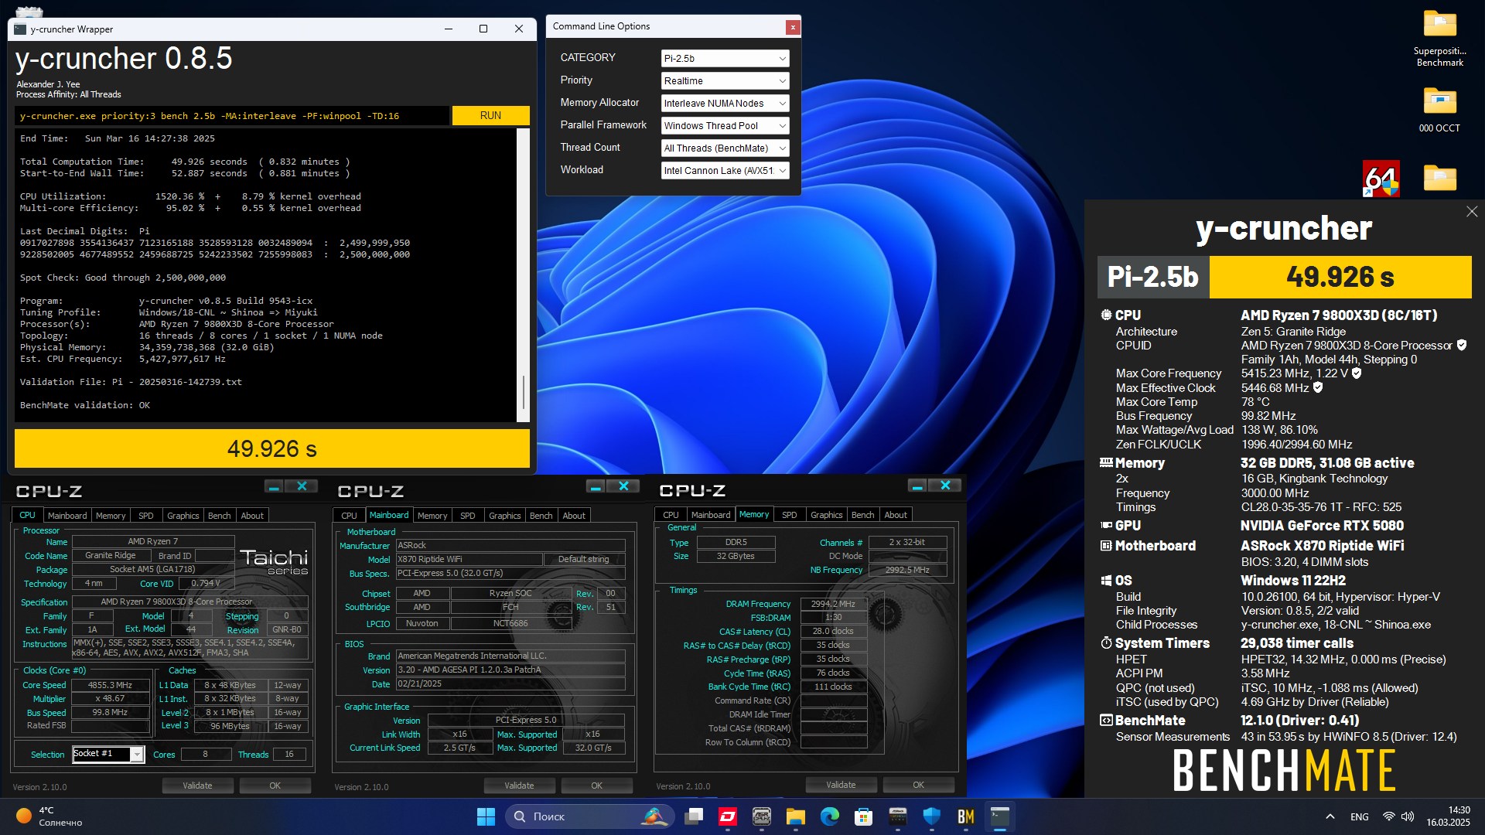Open the weather widget showing 4°C Солнечно

[51, 816]
